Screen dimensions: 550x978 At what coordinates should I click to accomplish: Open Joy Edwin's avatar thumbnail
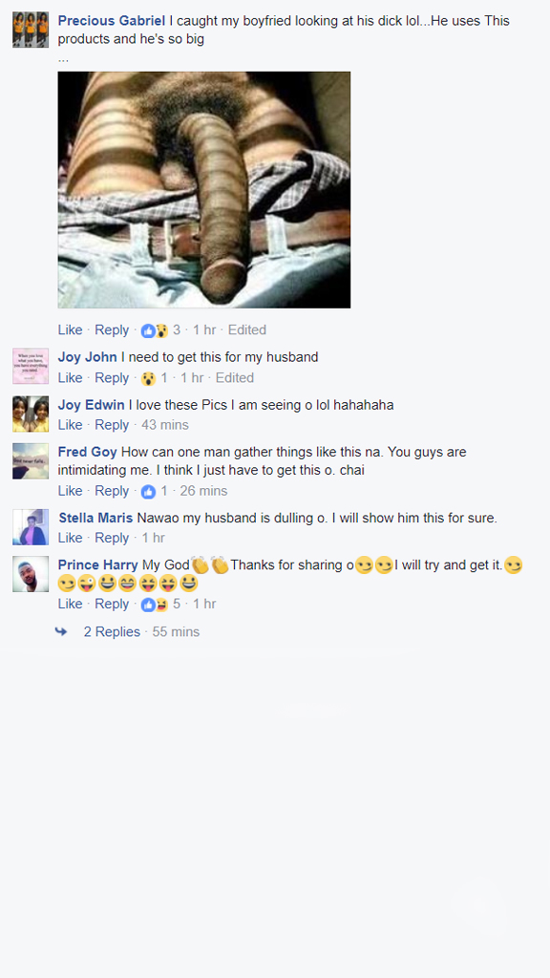tap(31, 414)
